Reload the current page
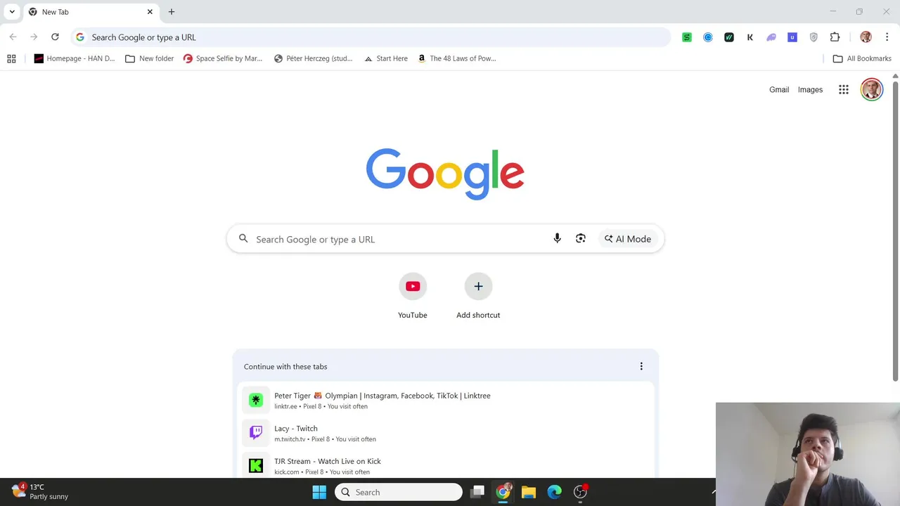This screenshot has height=506, width=900. coord(55,37)
